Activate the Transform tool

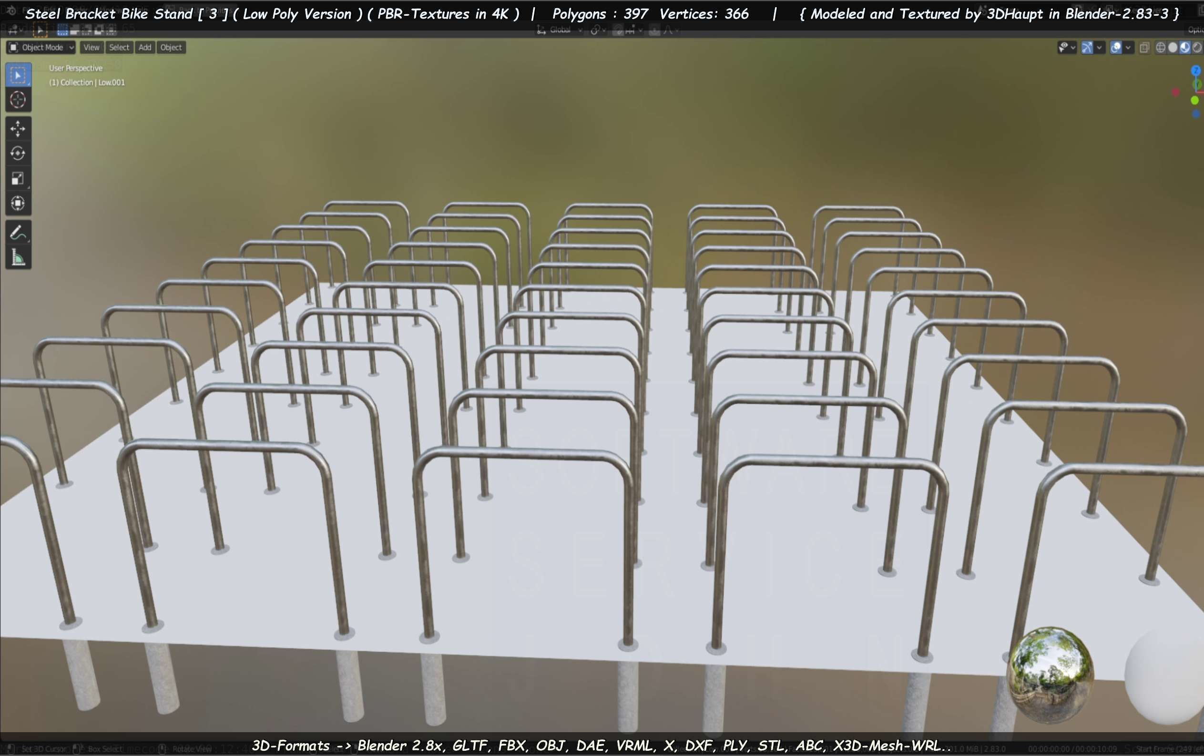click(18, 203)
